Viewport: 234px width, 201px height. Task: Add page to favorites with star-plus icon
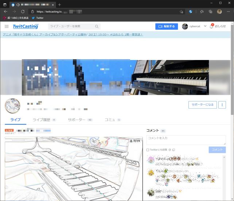[x=181, y=12]
